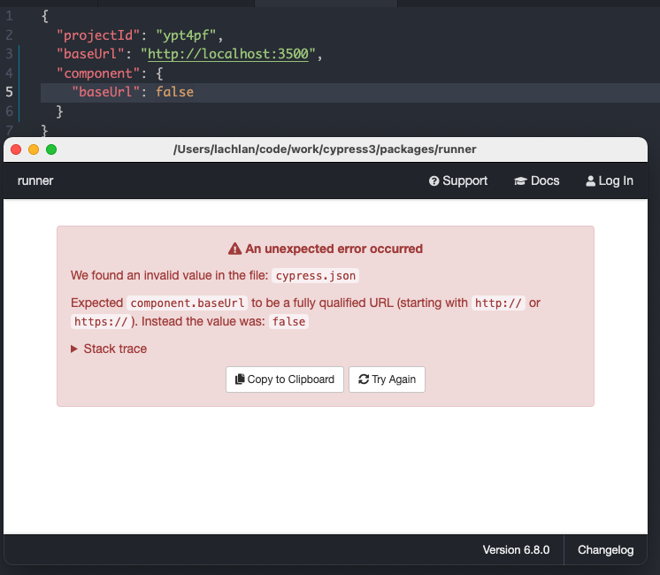Click the "projectId" key in the editor

(x=98, y=34)
